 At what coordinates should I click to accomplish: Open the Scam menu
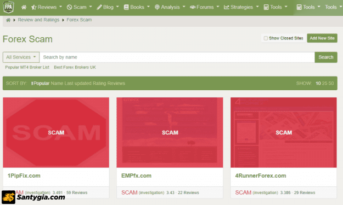pos(80,7)
